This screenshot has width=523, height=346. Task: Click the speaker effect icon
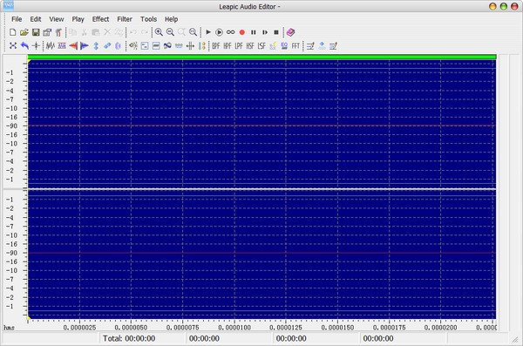coord(133,45)
